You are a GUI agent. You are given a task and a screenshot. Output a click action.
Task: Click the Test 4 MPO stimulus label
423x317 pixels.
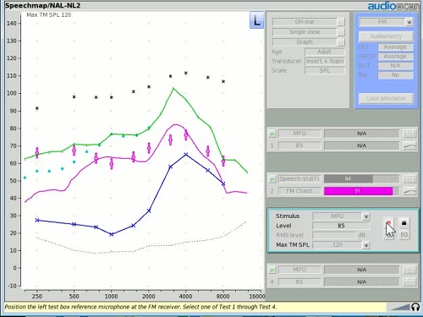coord(299,270)
